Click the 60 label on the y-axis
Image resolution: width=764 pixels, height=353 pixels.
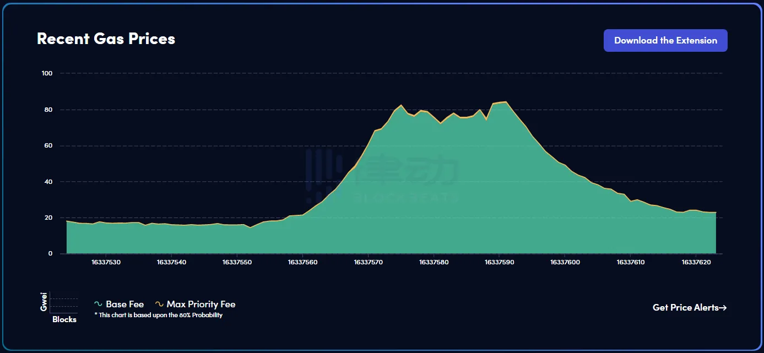[49, 146]
